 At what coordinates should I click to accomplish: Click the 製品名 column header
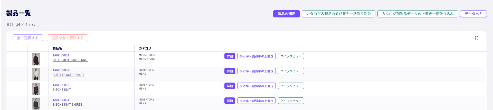(57, 48)
